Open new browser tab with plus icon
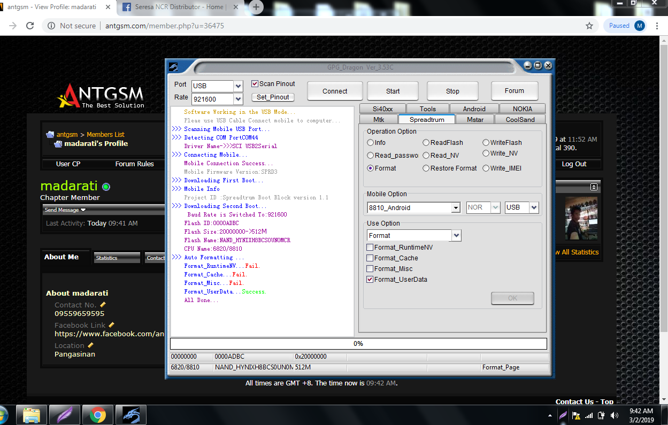 pos(256,7)
